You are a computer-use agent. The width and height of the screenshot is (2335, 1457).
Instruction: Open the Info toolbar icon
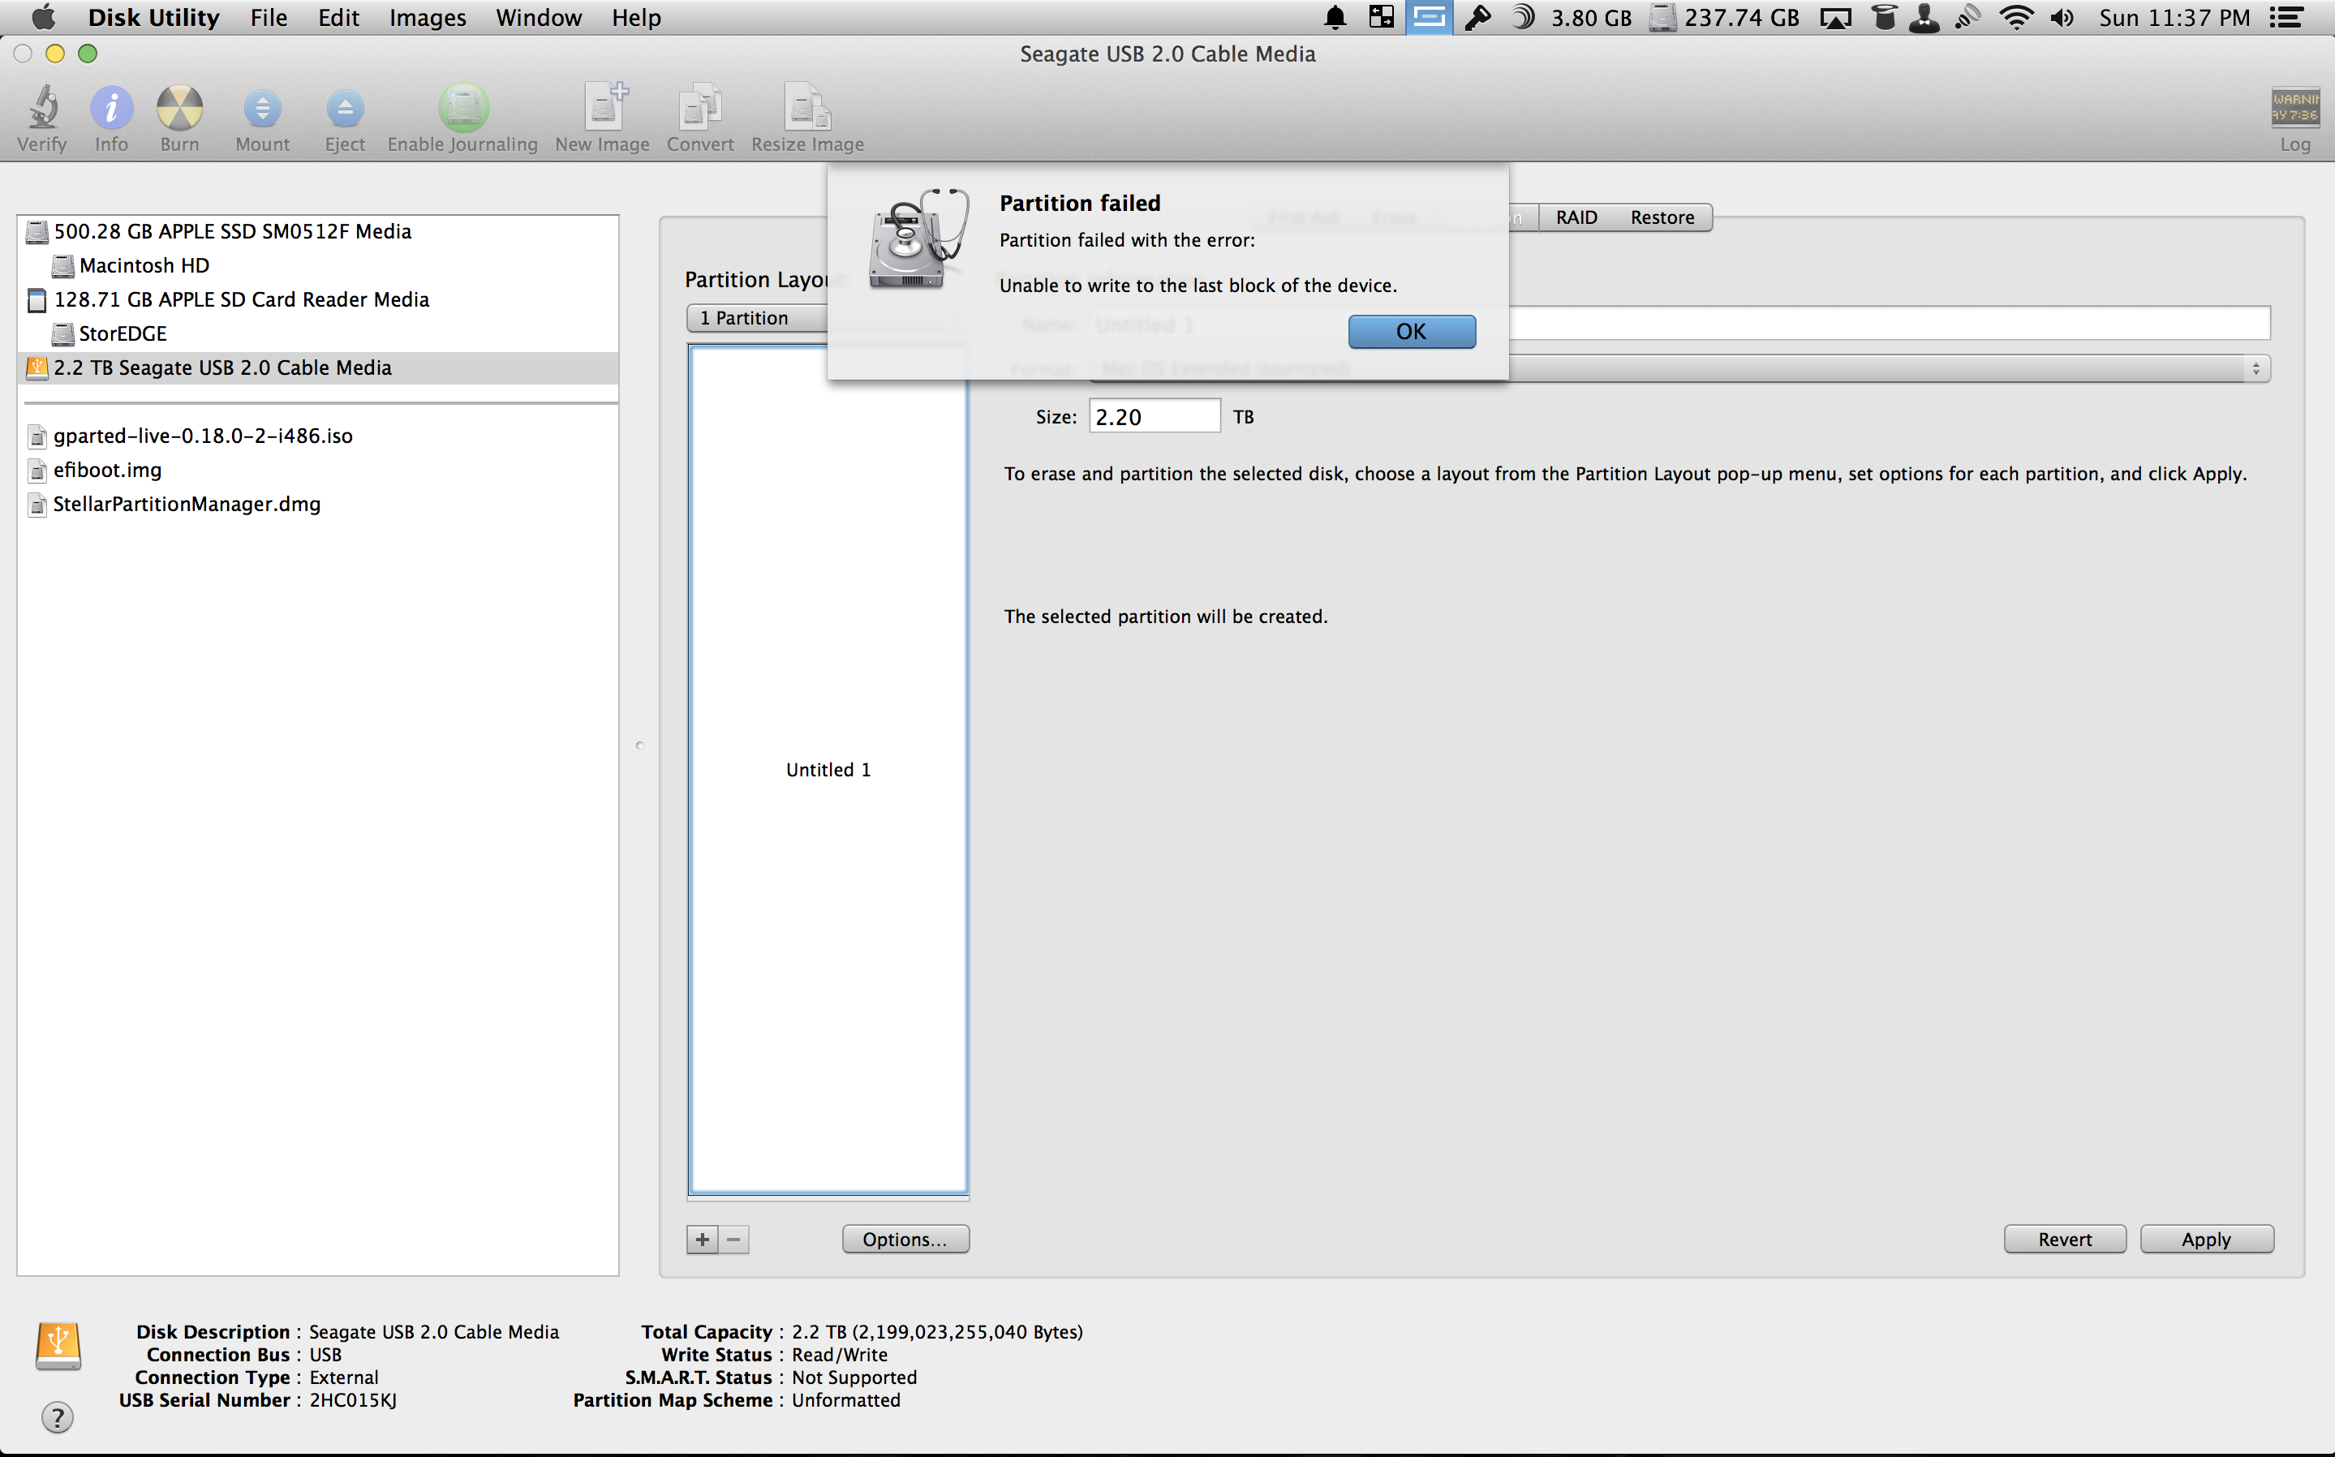tap(111, 108)
